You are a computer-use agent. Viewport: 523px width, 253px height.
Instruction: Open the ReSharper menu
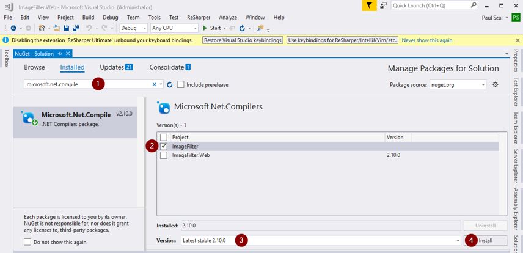(198, 18)
